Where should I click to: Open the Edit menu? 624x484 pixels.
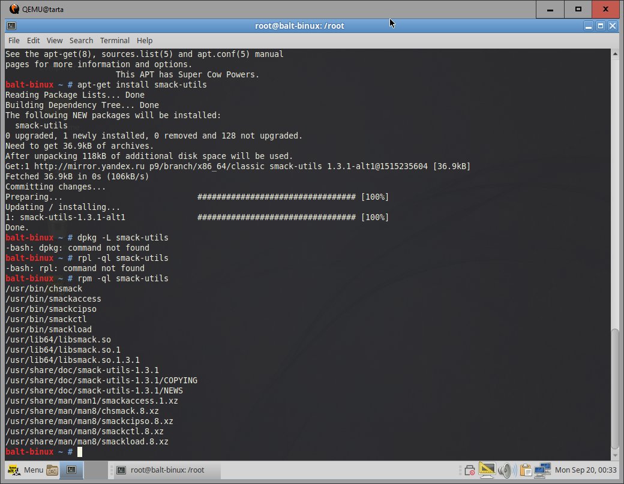point(33,40)
